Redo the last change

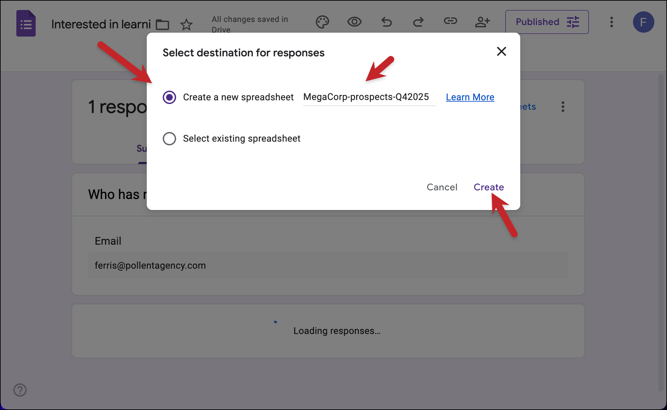tap(418, 22)
